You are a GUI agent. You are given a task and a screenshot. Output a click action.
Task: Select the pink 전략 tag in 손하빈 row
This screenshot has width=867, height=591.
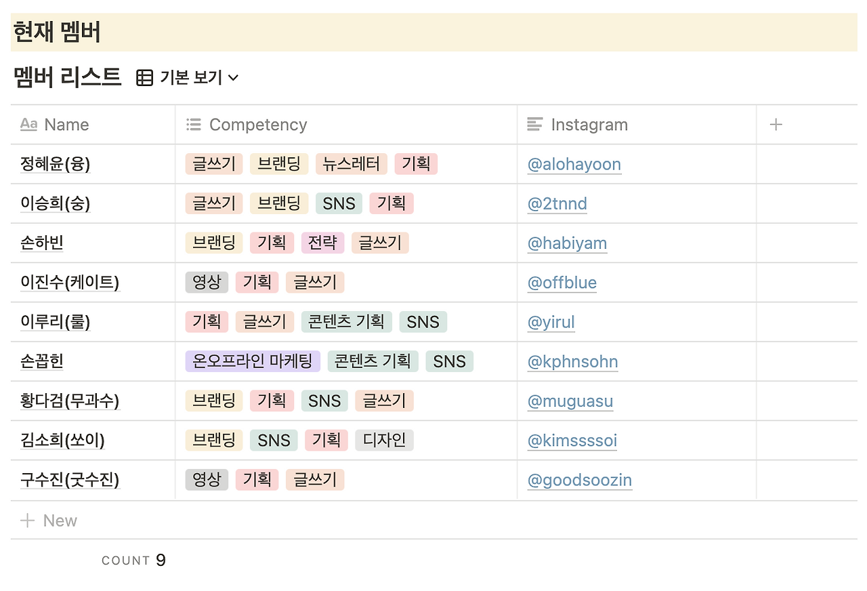coord(323,243)
